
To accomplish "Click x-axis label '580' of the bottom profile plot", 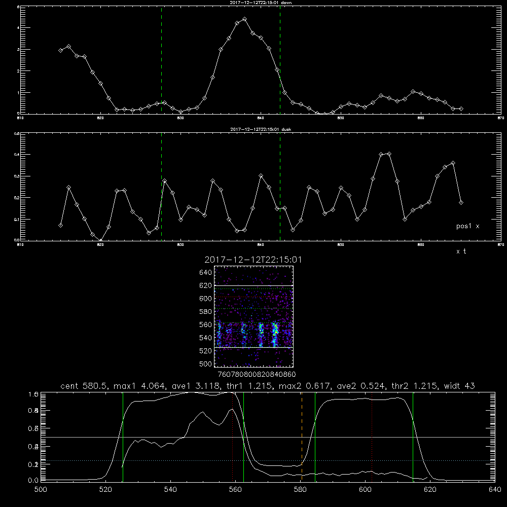I will pos(300,490).
